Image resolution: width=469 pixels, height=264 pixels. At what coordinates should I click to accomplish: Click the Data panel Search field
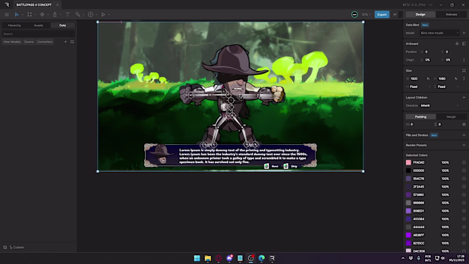[x=38, y=34]
